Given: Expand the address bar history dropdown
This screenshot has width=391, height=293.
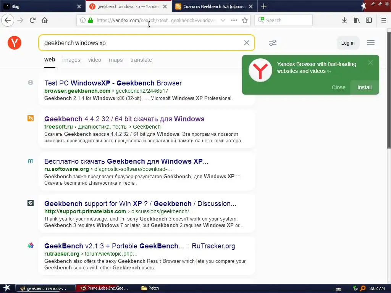Looking at the screenshot, I should [x=223, y=20].
